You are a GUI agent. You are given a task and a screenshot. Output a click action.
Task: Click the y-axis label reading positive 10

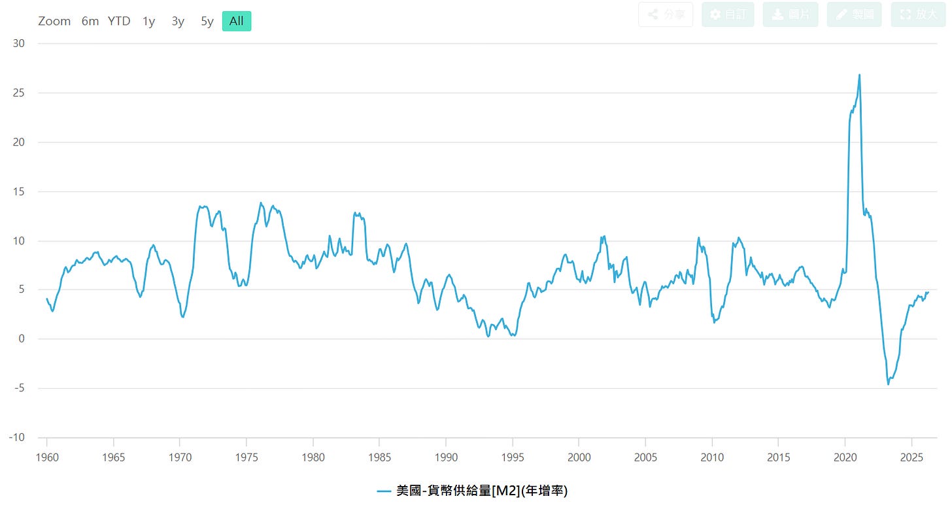(x=18, y=240)
